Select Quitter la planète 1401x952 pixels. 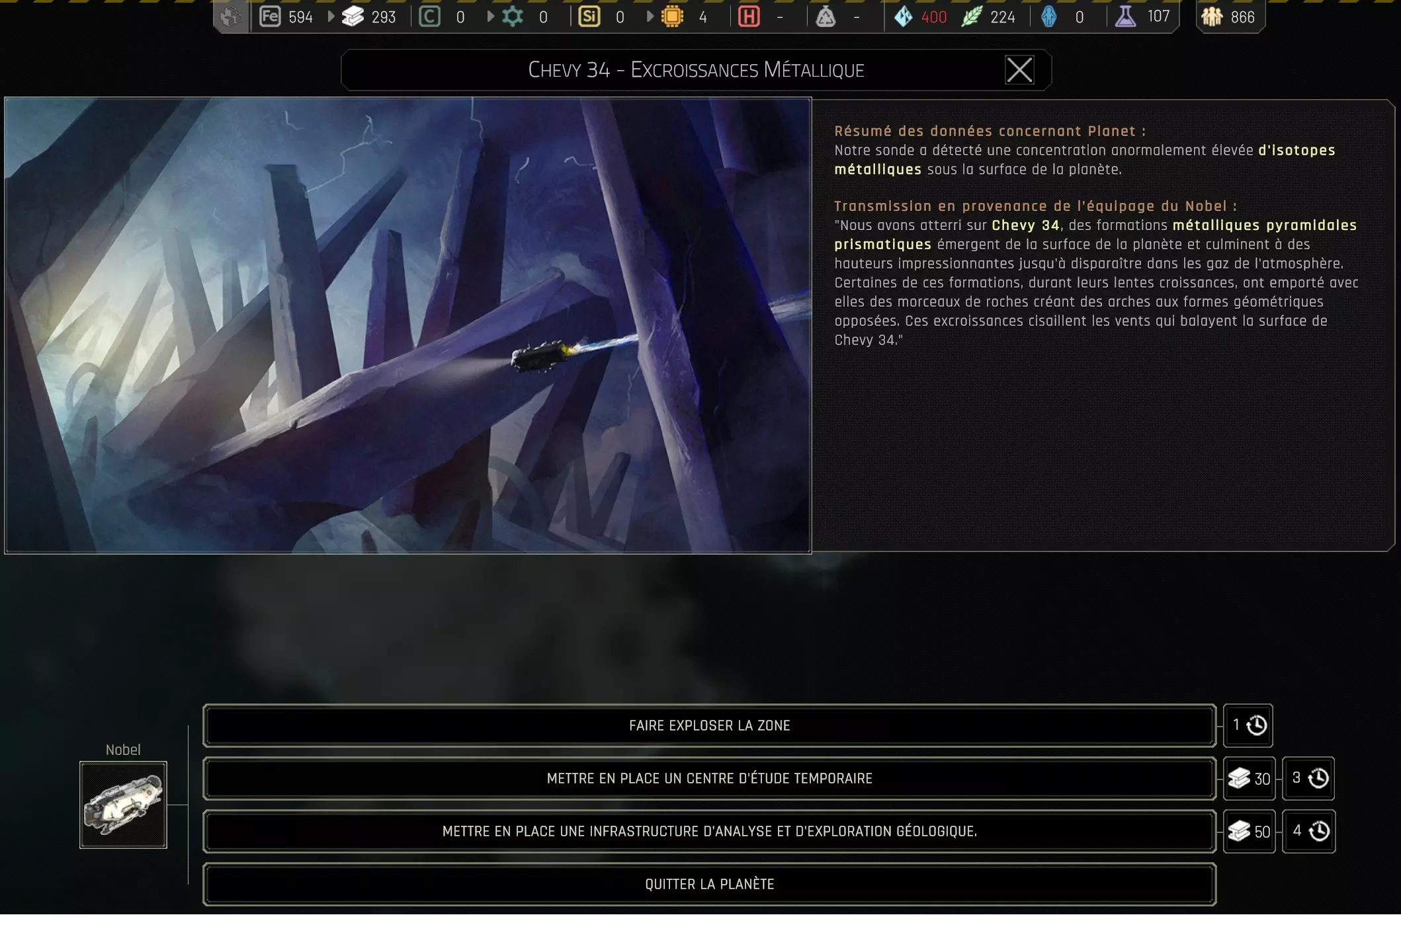click(x=709, y=884)
